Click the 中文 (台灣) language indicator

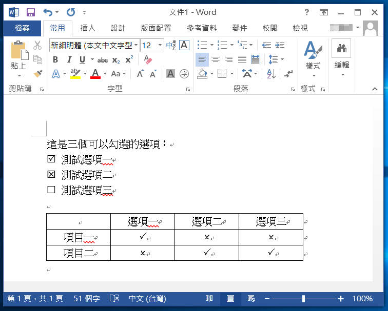[x=147, y=299]
